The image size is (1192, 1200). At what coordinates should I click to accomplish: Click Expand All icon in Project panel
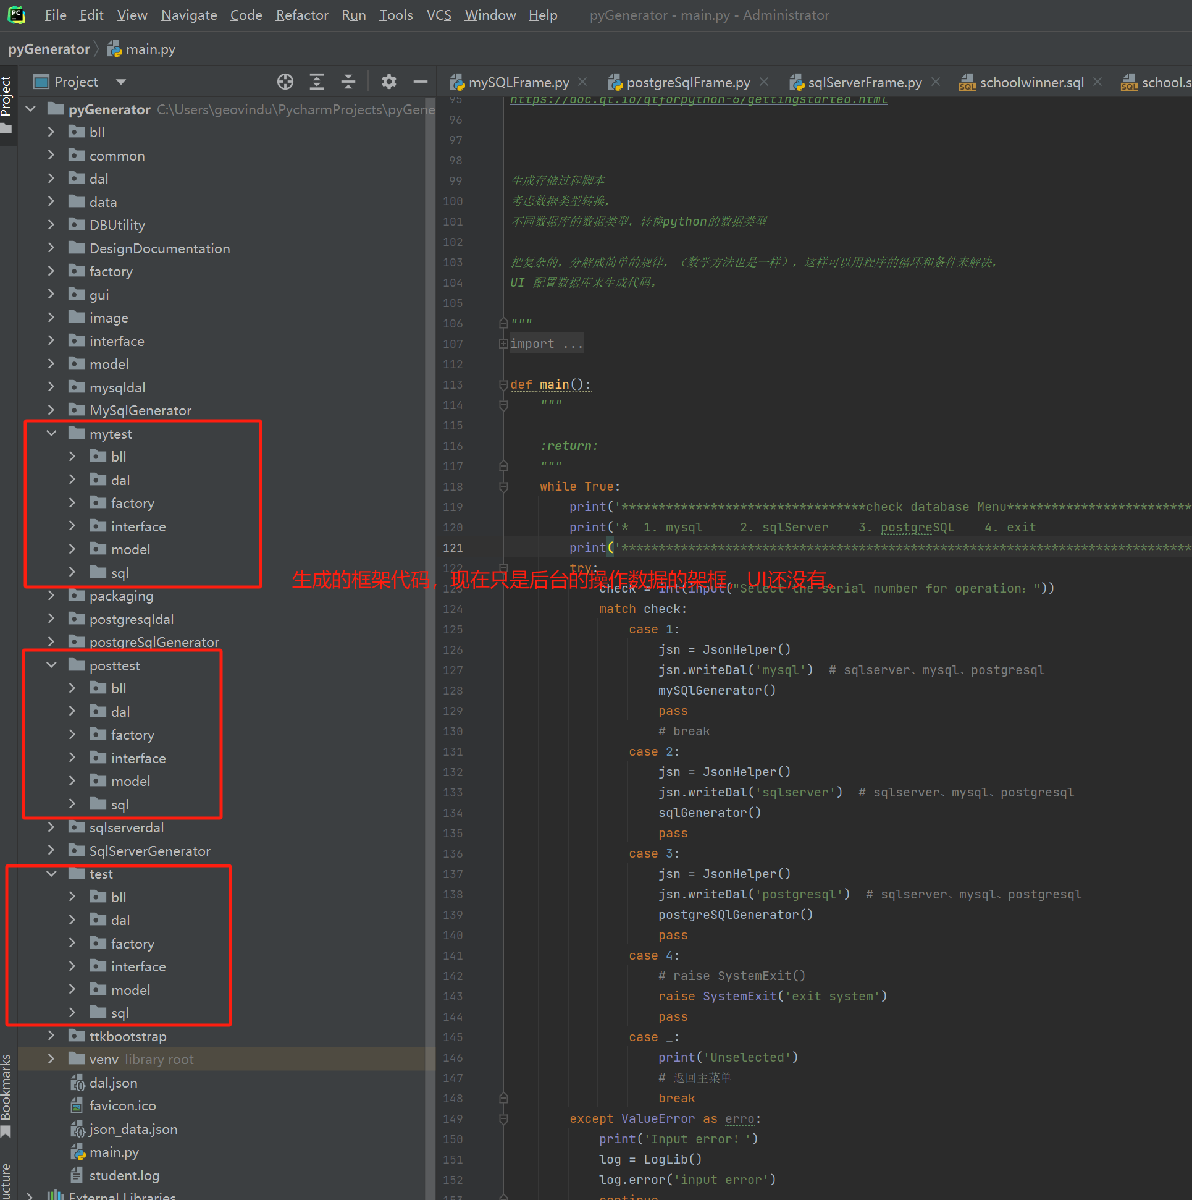pyautogui.click(x=317, y=82)
